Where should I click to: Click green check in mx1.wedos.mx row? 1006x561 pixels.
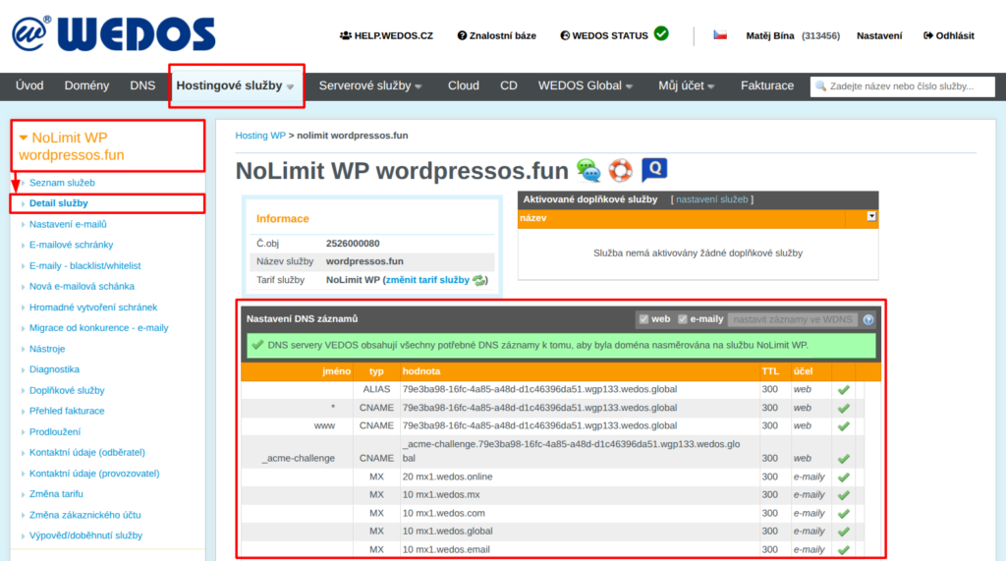click(844, 495)
